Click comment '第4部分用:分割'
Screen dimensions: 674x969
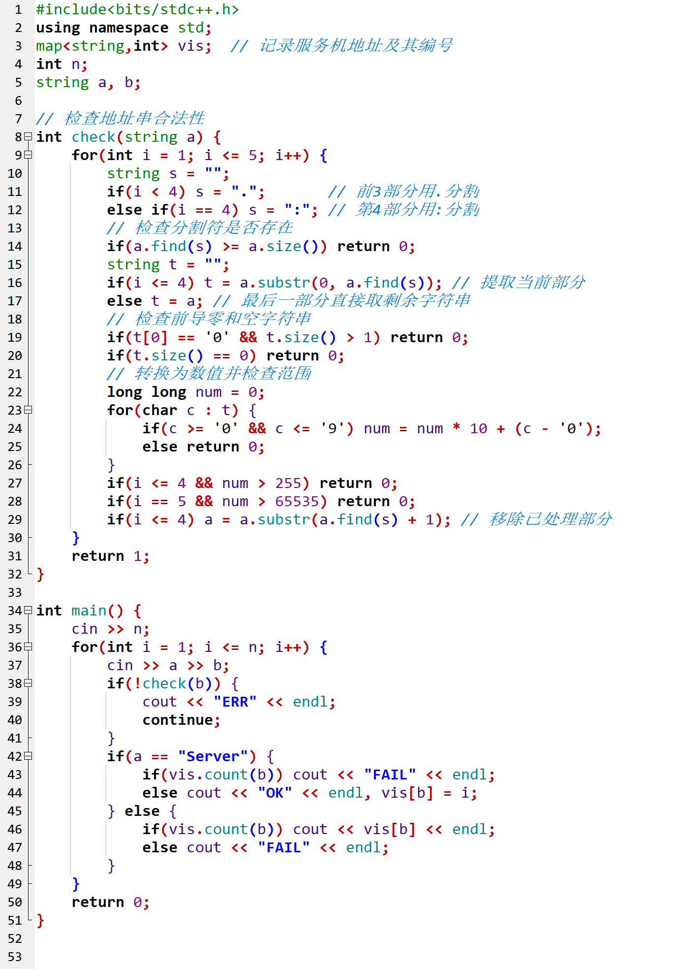(x=418, y=209)
